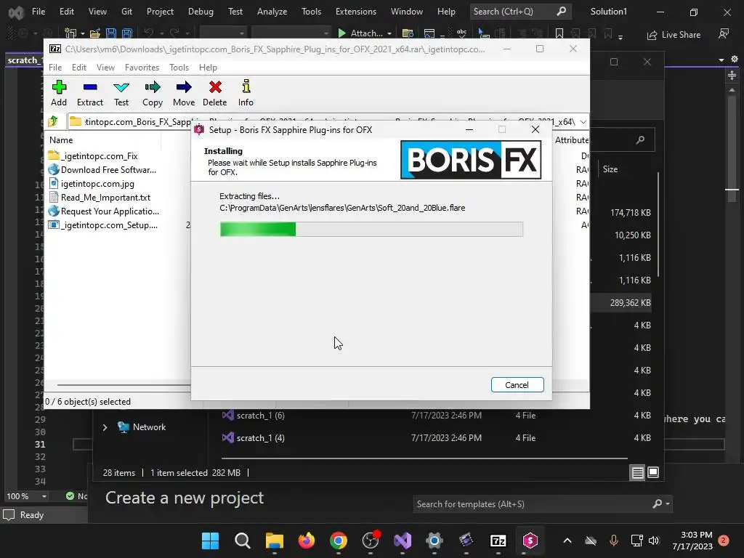Click Search for templates field
Viewport: 744px width, 558px height.
(531, 504)
